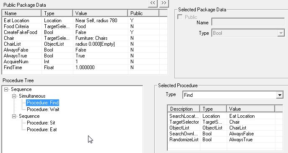Viewport: 288px width, 153px height.
Task: Click the Type column header in package data
Action: (57, 13)
